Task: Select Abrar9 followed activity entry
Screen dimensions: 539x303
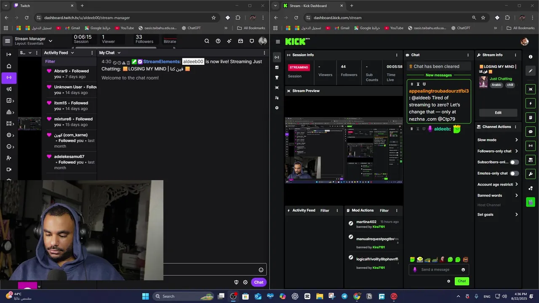Action: pos(71,74)
